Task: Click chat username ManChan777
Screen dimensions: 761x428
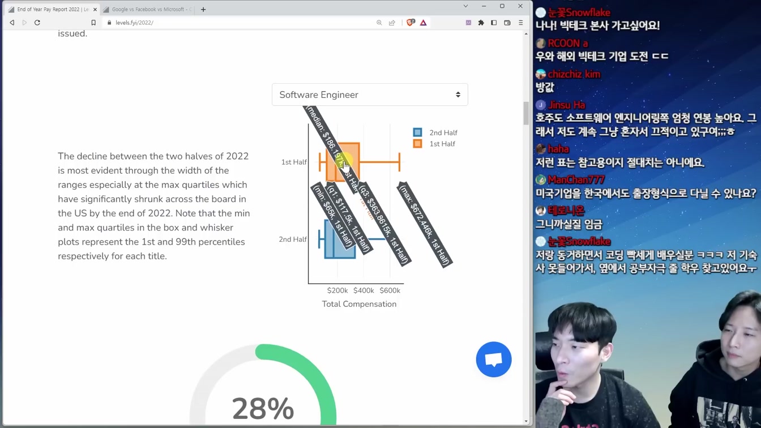Action: click(x=576, y=179)
